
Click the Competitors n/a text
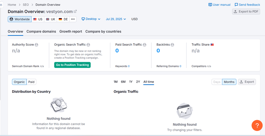(x=201, y=66)
